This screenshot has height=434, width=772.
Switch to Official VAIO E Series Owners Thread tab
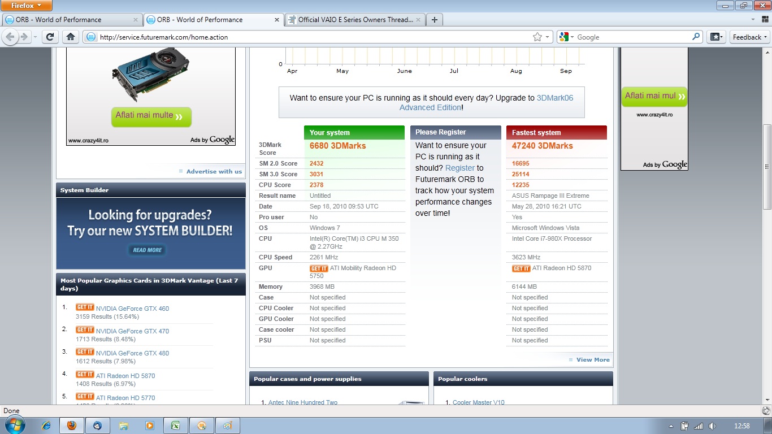355,19
